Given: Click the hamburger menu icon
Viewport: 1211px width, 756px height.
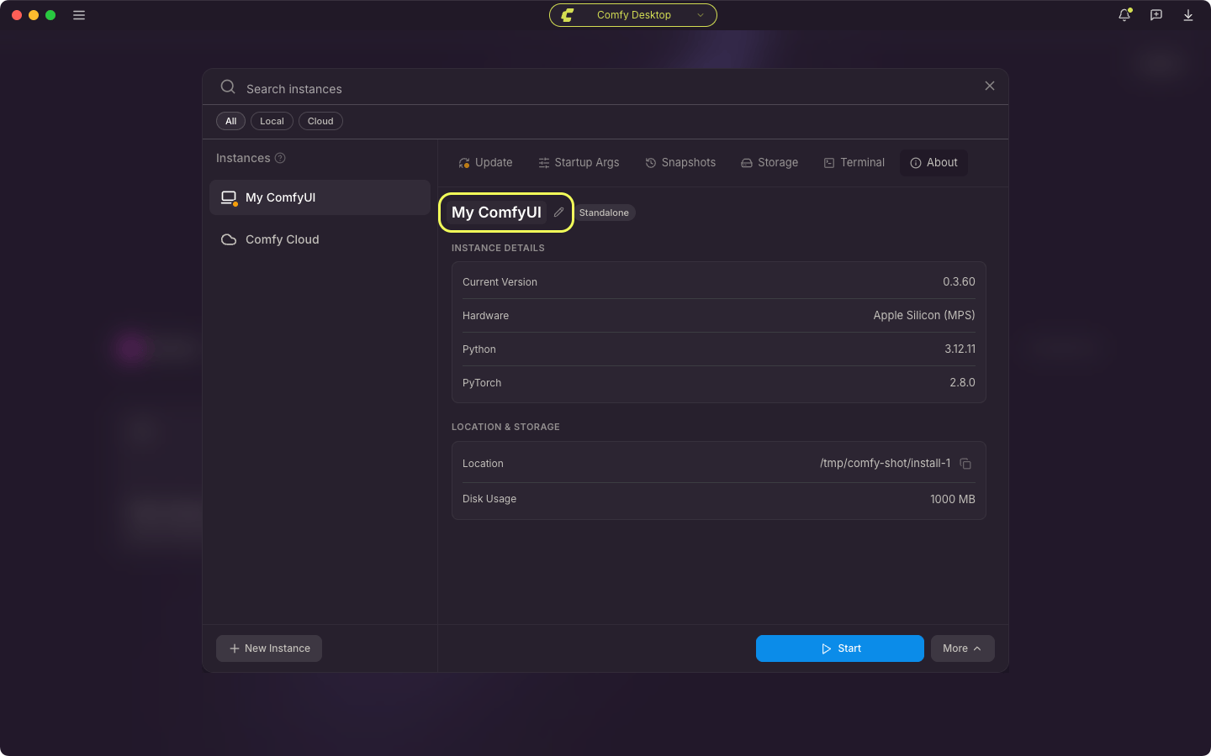Looking at the screenshot, I should [x=79, y=15].
